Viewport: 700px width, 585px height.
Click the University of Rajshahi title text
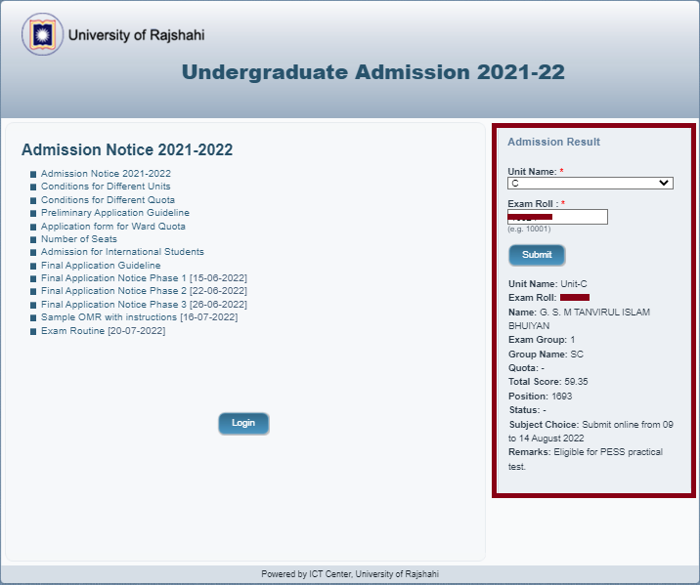pos(137,35)
